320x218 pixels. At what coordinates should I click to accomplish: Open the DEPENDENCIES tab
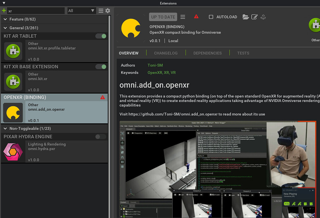click(207, 53)
